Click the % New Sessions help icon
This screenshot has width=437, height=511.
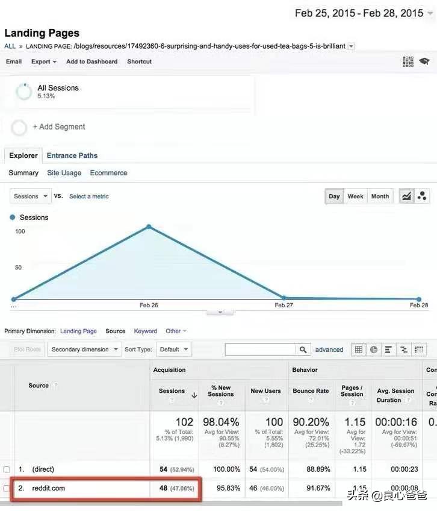click(220, 403)
